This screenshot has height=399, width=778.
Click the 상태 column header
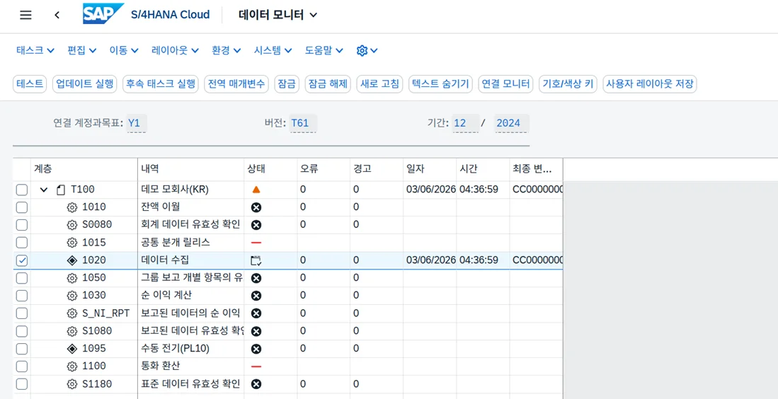(x=270, y=168)
